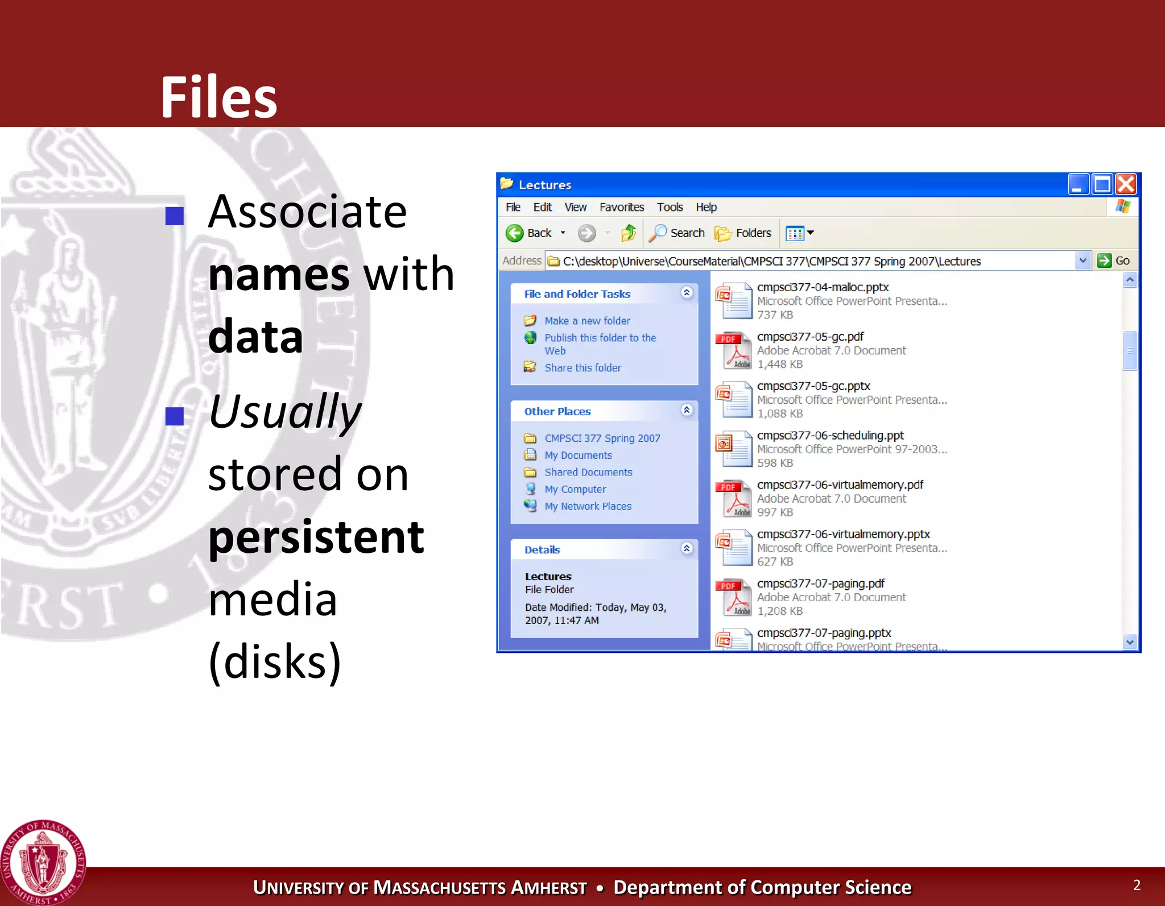Click the green Back arrow icon
Screen dimensions: 1165x906
click(514, 233)
